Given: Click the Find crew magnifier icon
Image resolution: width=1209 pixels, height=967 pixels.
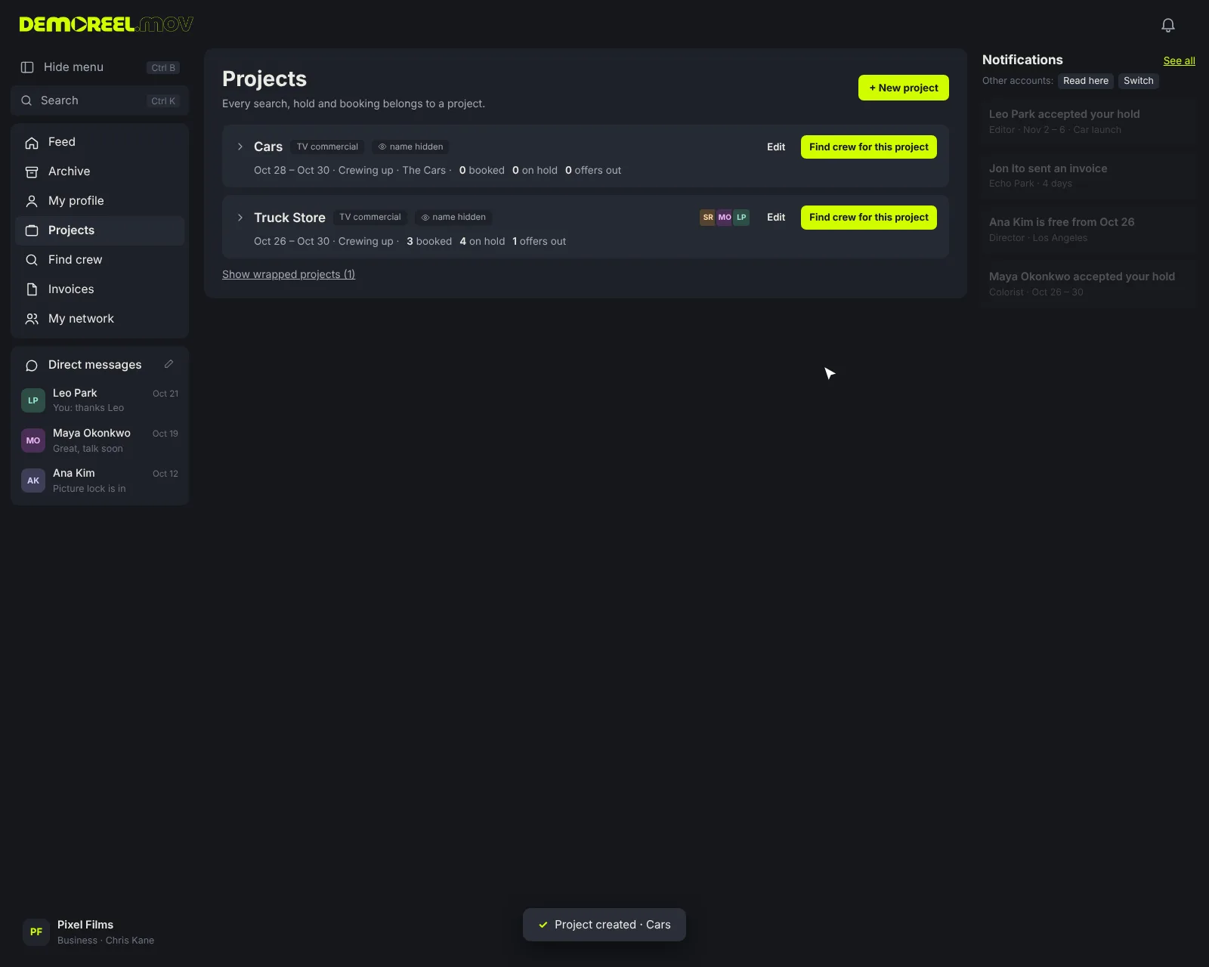Looking at the screenshot, I should pos(32,260).
